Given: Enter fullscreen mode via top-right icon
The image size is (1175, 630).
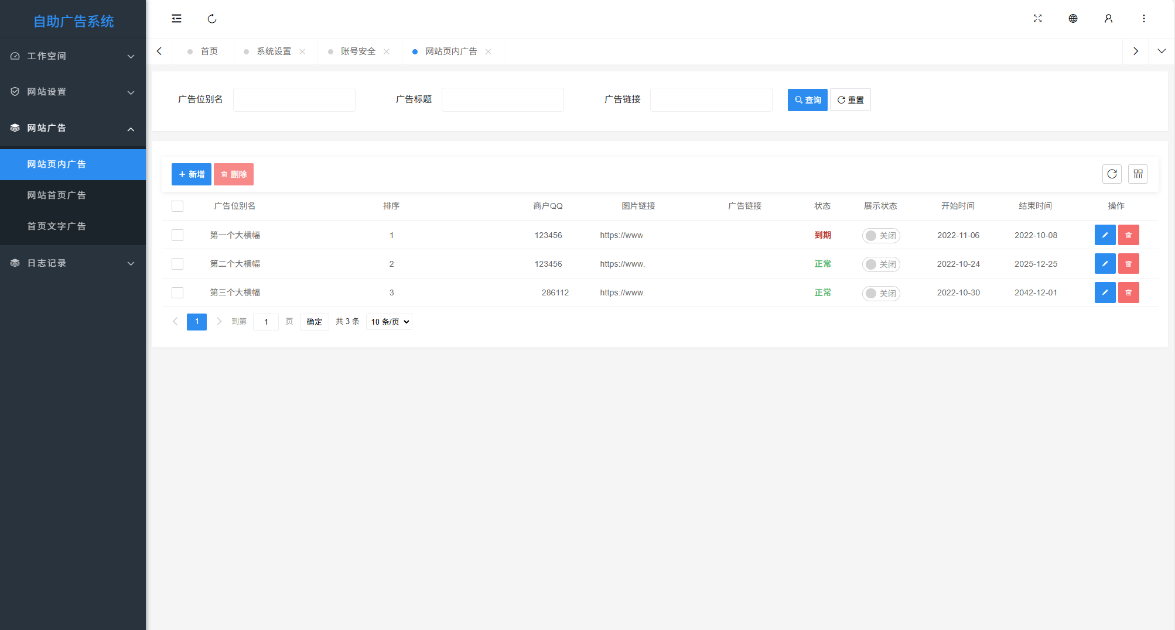Looking at the screenshot, I should pos(1037,19).
